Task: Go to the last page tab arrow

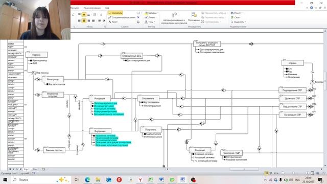Action: pyautogui.click(x=20, y=169)
